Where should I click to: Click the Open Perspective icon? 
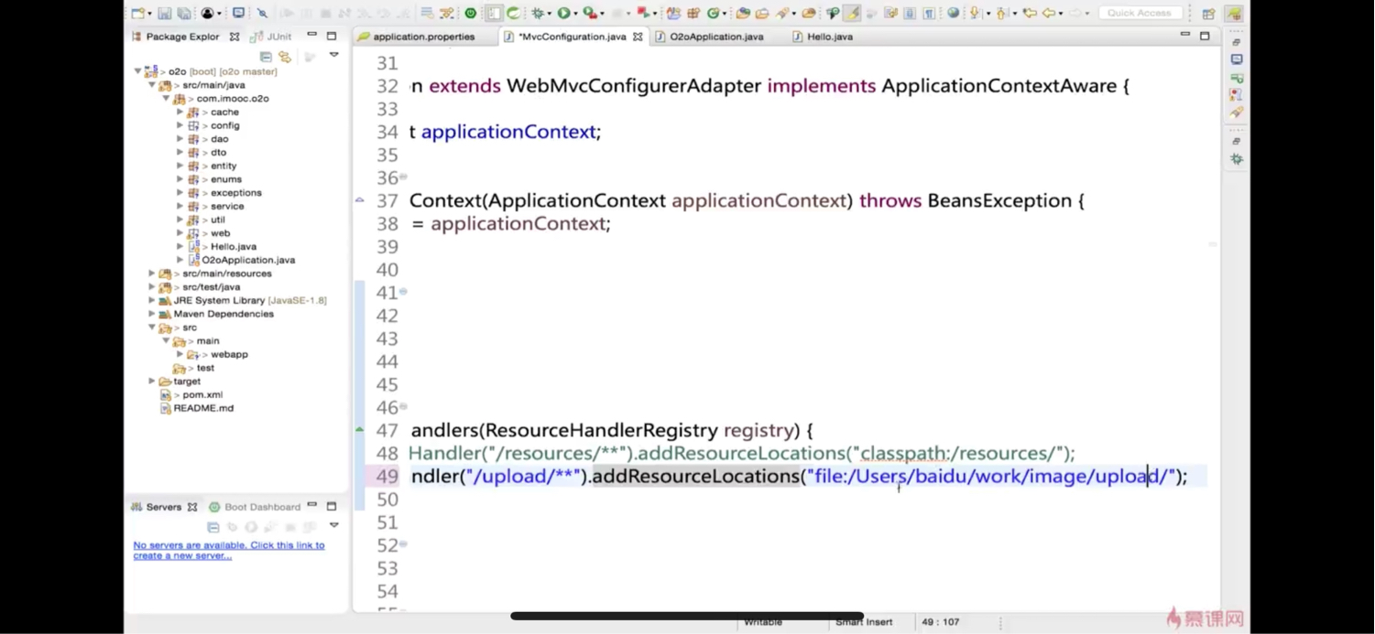1208,14
